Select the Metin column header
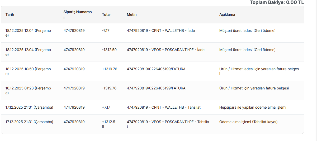The image size is (317, 141). [x=132, y=14]
